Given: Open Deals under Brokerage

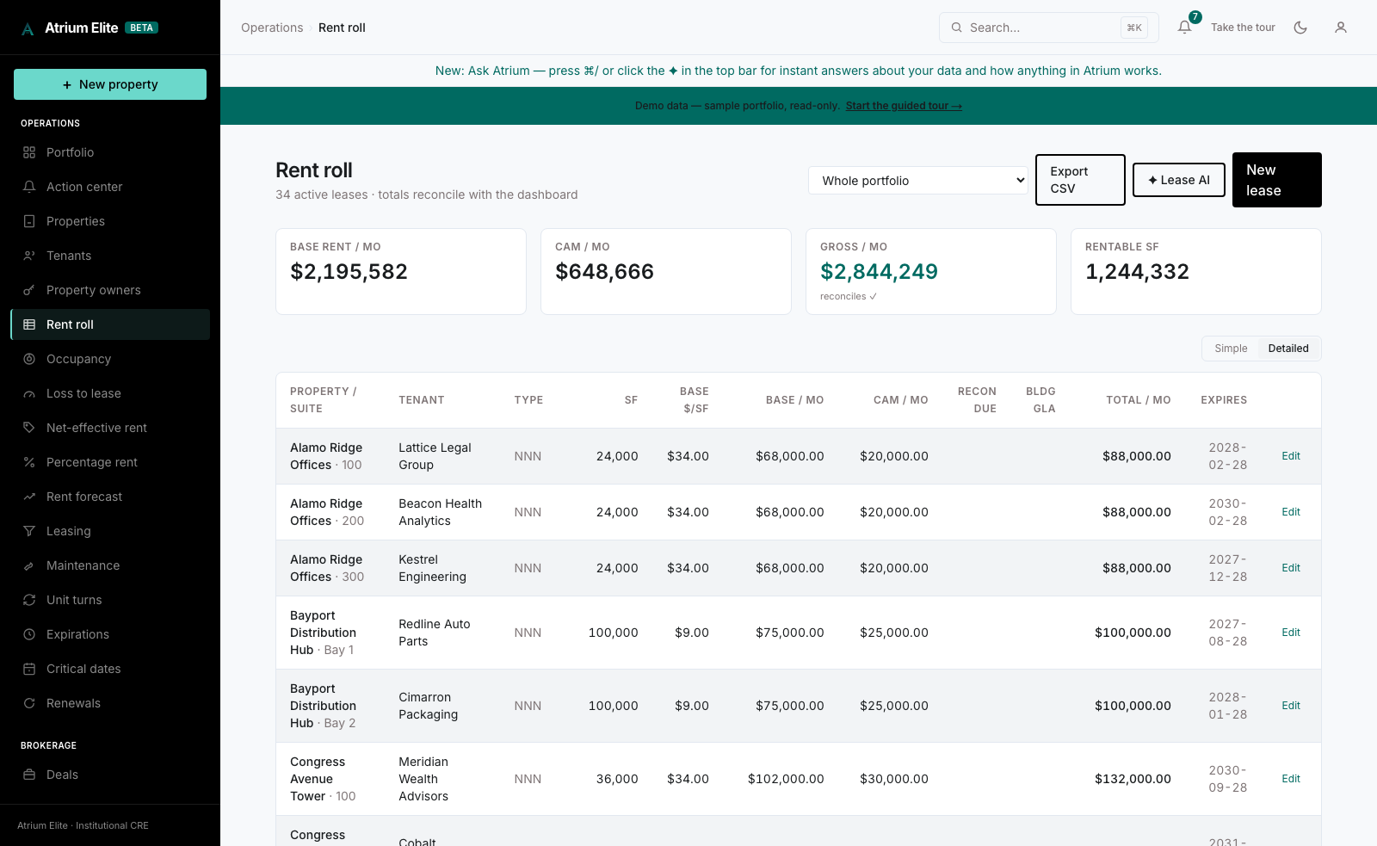Looking at the screenshot, I should coord(110,775).
